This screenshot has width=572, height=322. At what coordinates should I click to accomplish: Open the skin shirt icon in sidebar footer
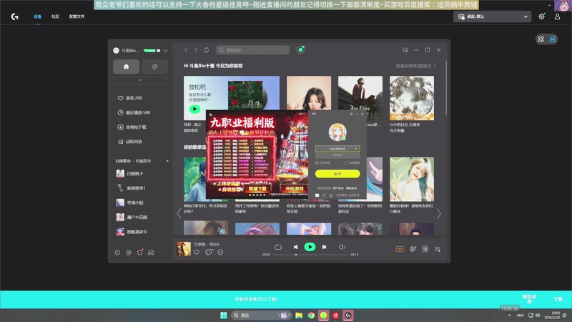139,253
